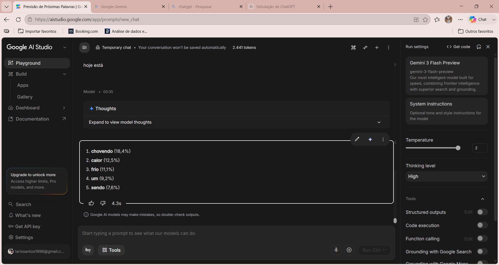Open browser tab actions dropdown

tap(6, 6)
